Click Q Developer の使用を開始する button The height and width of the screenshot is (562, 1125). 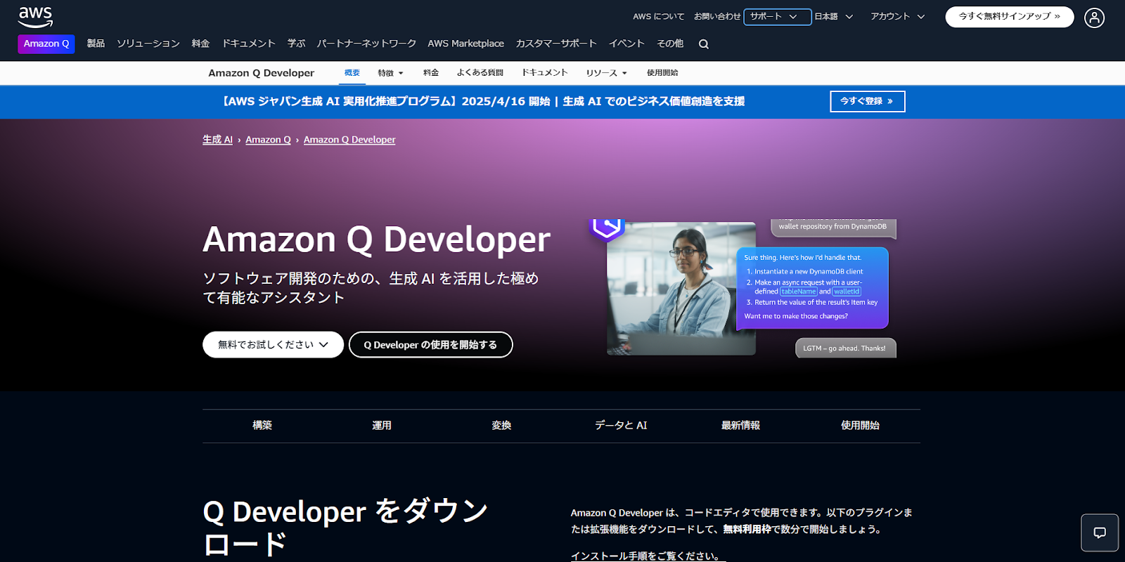coord(430,345)
